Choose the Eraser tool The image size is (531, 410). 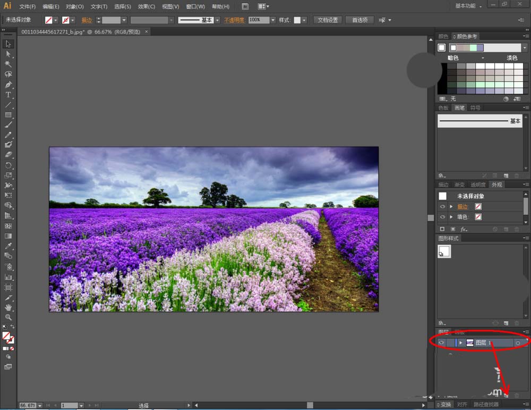[x=8, y=155]
